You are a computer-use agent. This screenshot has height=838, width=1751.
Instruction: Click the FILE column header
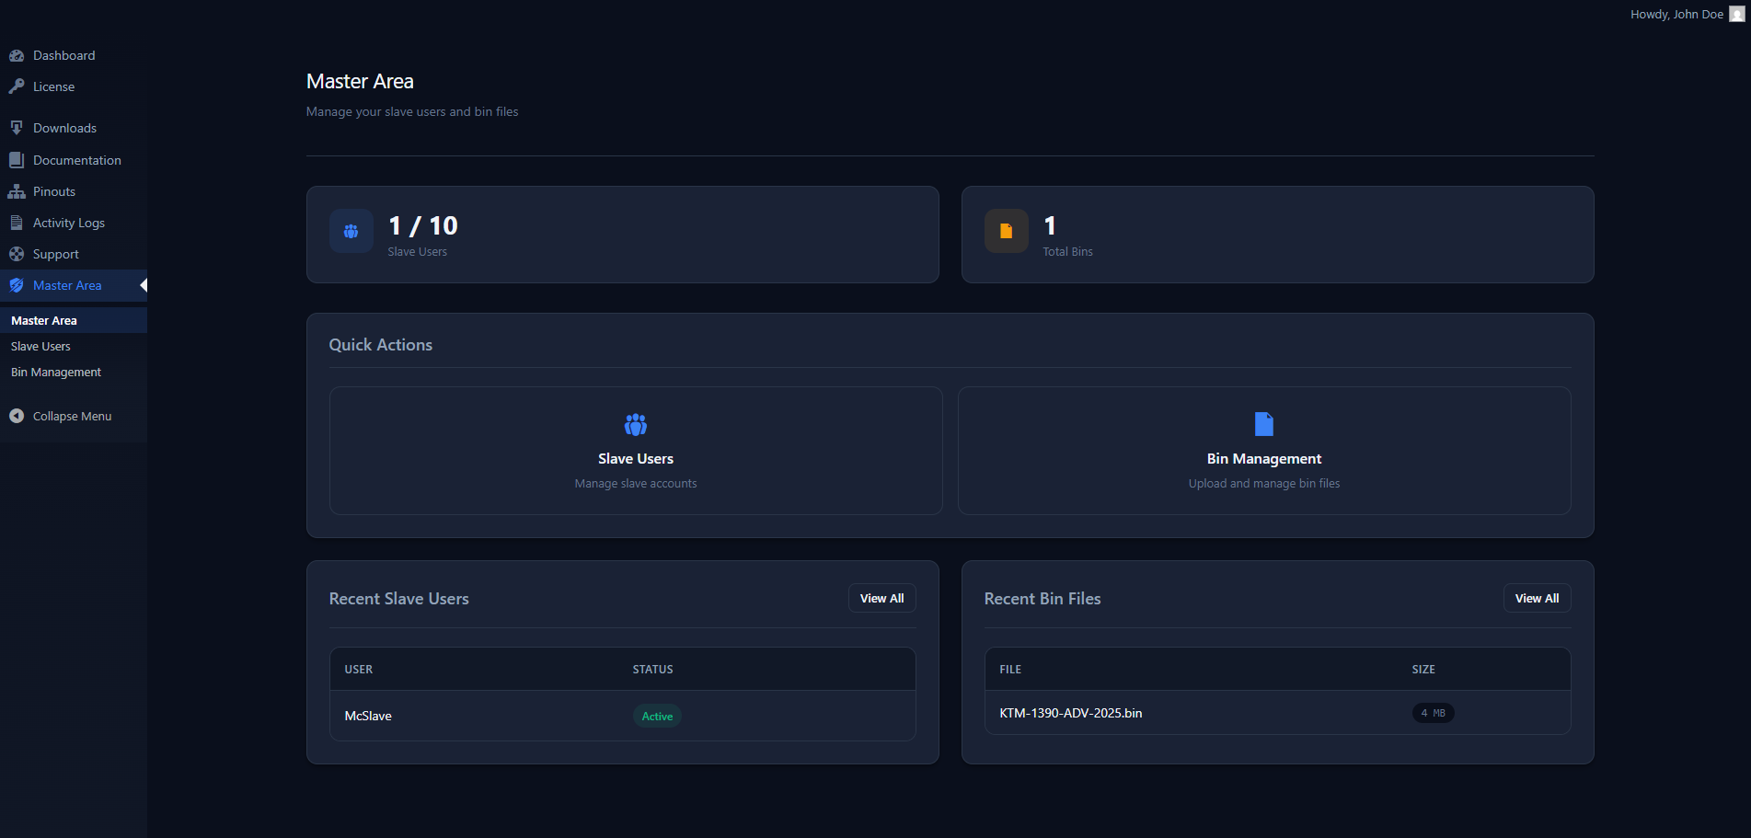click(x=1010, y=669)
